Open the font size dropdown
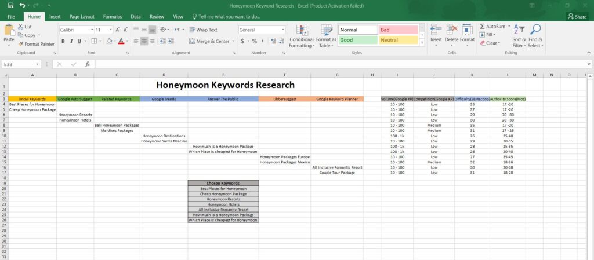Image resolution: width=594 pixels, height=260 pixels. [x=111, y=30]
